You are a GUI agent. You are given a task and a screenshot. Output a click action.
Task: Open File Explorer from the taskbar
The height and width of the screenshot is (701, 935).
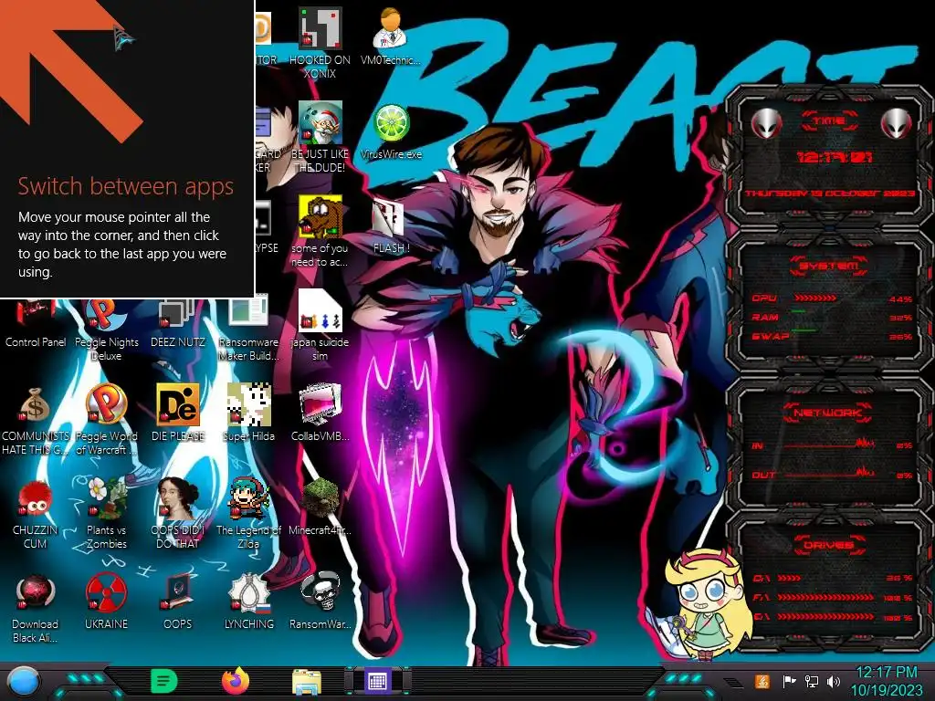pyautogui.click(x=307, y=681)
